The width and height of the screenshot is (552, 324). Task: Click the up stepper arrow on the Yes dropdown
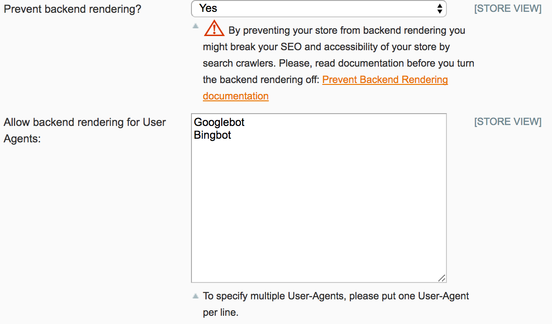point(439,6)
